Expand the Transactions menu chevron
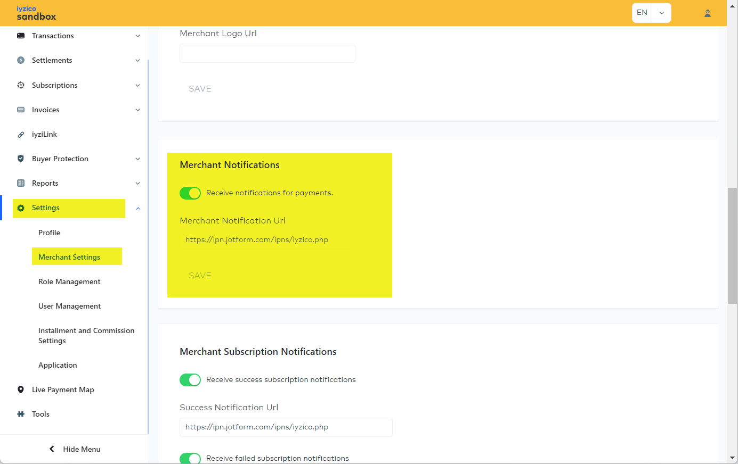This screenshot has height=464, width=738. [138, 36]
